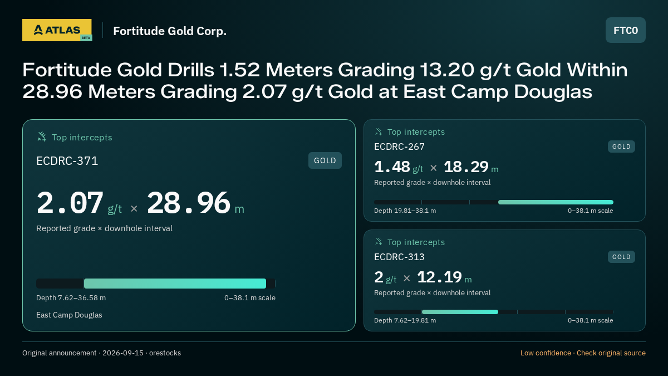Click the BETA tag on the Atlas logo
The height and width of the screenshot is (376, 668).
86,38
